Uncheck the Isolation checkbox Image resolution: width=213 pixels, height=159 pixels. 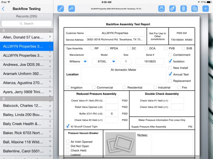[x=170, y=61]
